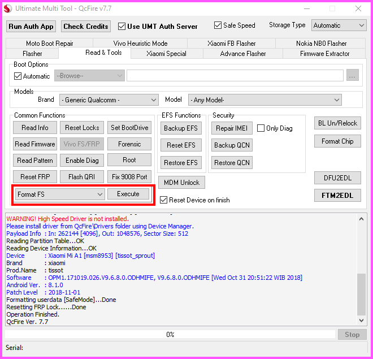Click Flash QRI button
This screenshot has height=359, width=373.
coord(82,177)
